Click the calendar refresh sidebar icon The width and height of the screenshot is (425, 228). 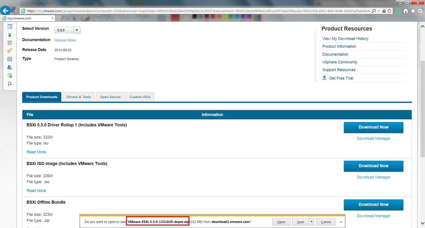(10, 59)
